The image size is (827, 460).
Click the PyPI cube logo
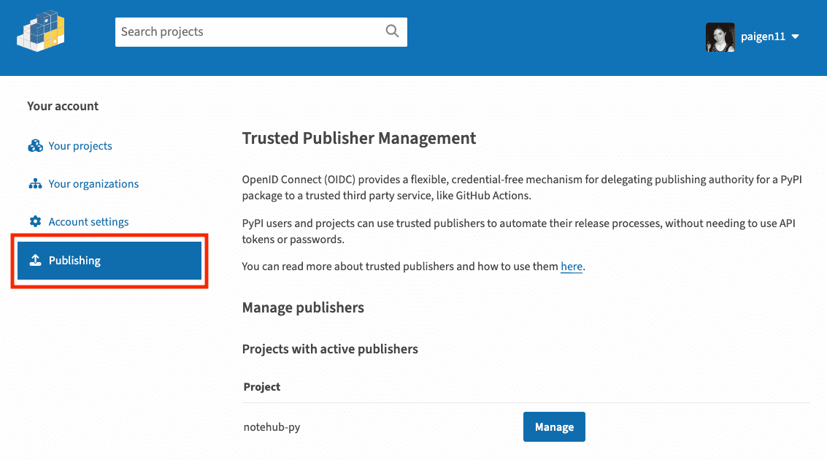coord(41,31)
